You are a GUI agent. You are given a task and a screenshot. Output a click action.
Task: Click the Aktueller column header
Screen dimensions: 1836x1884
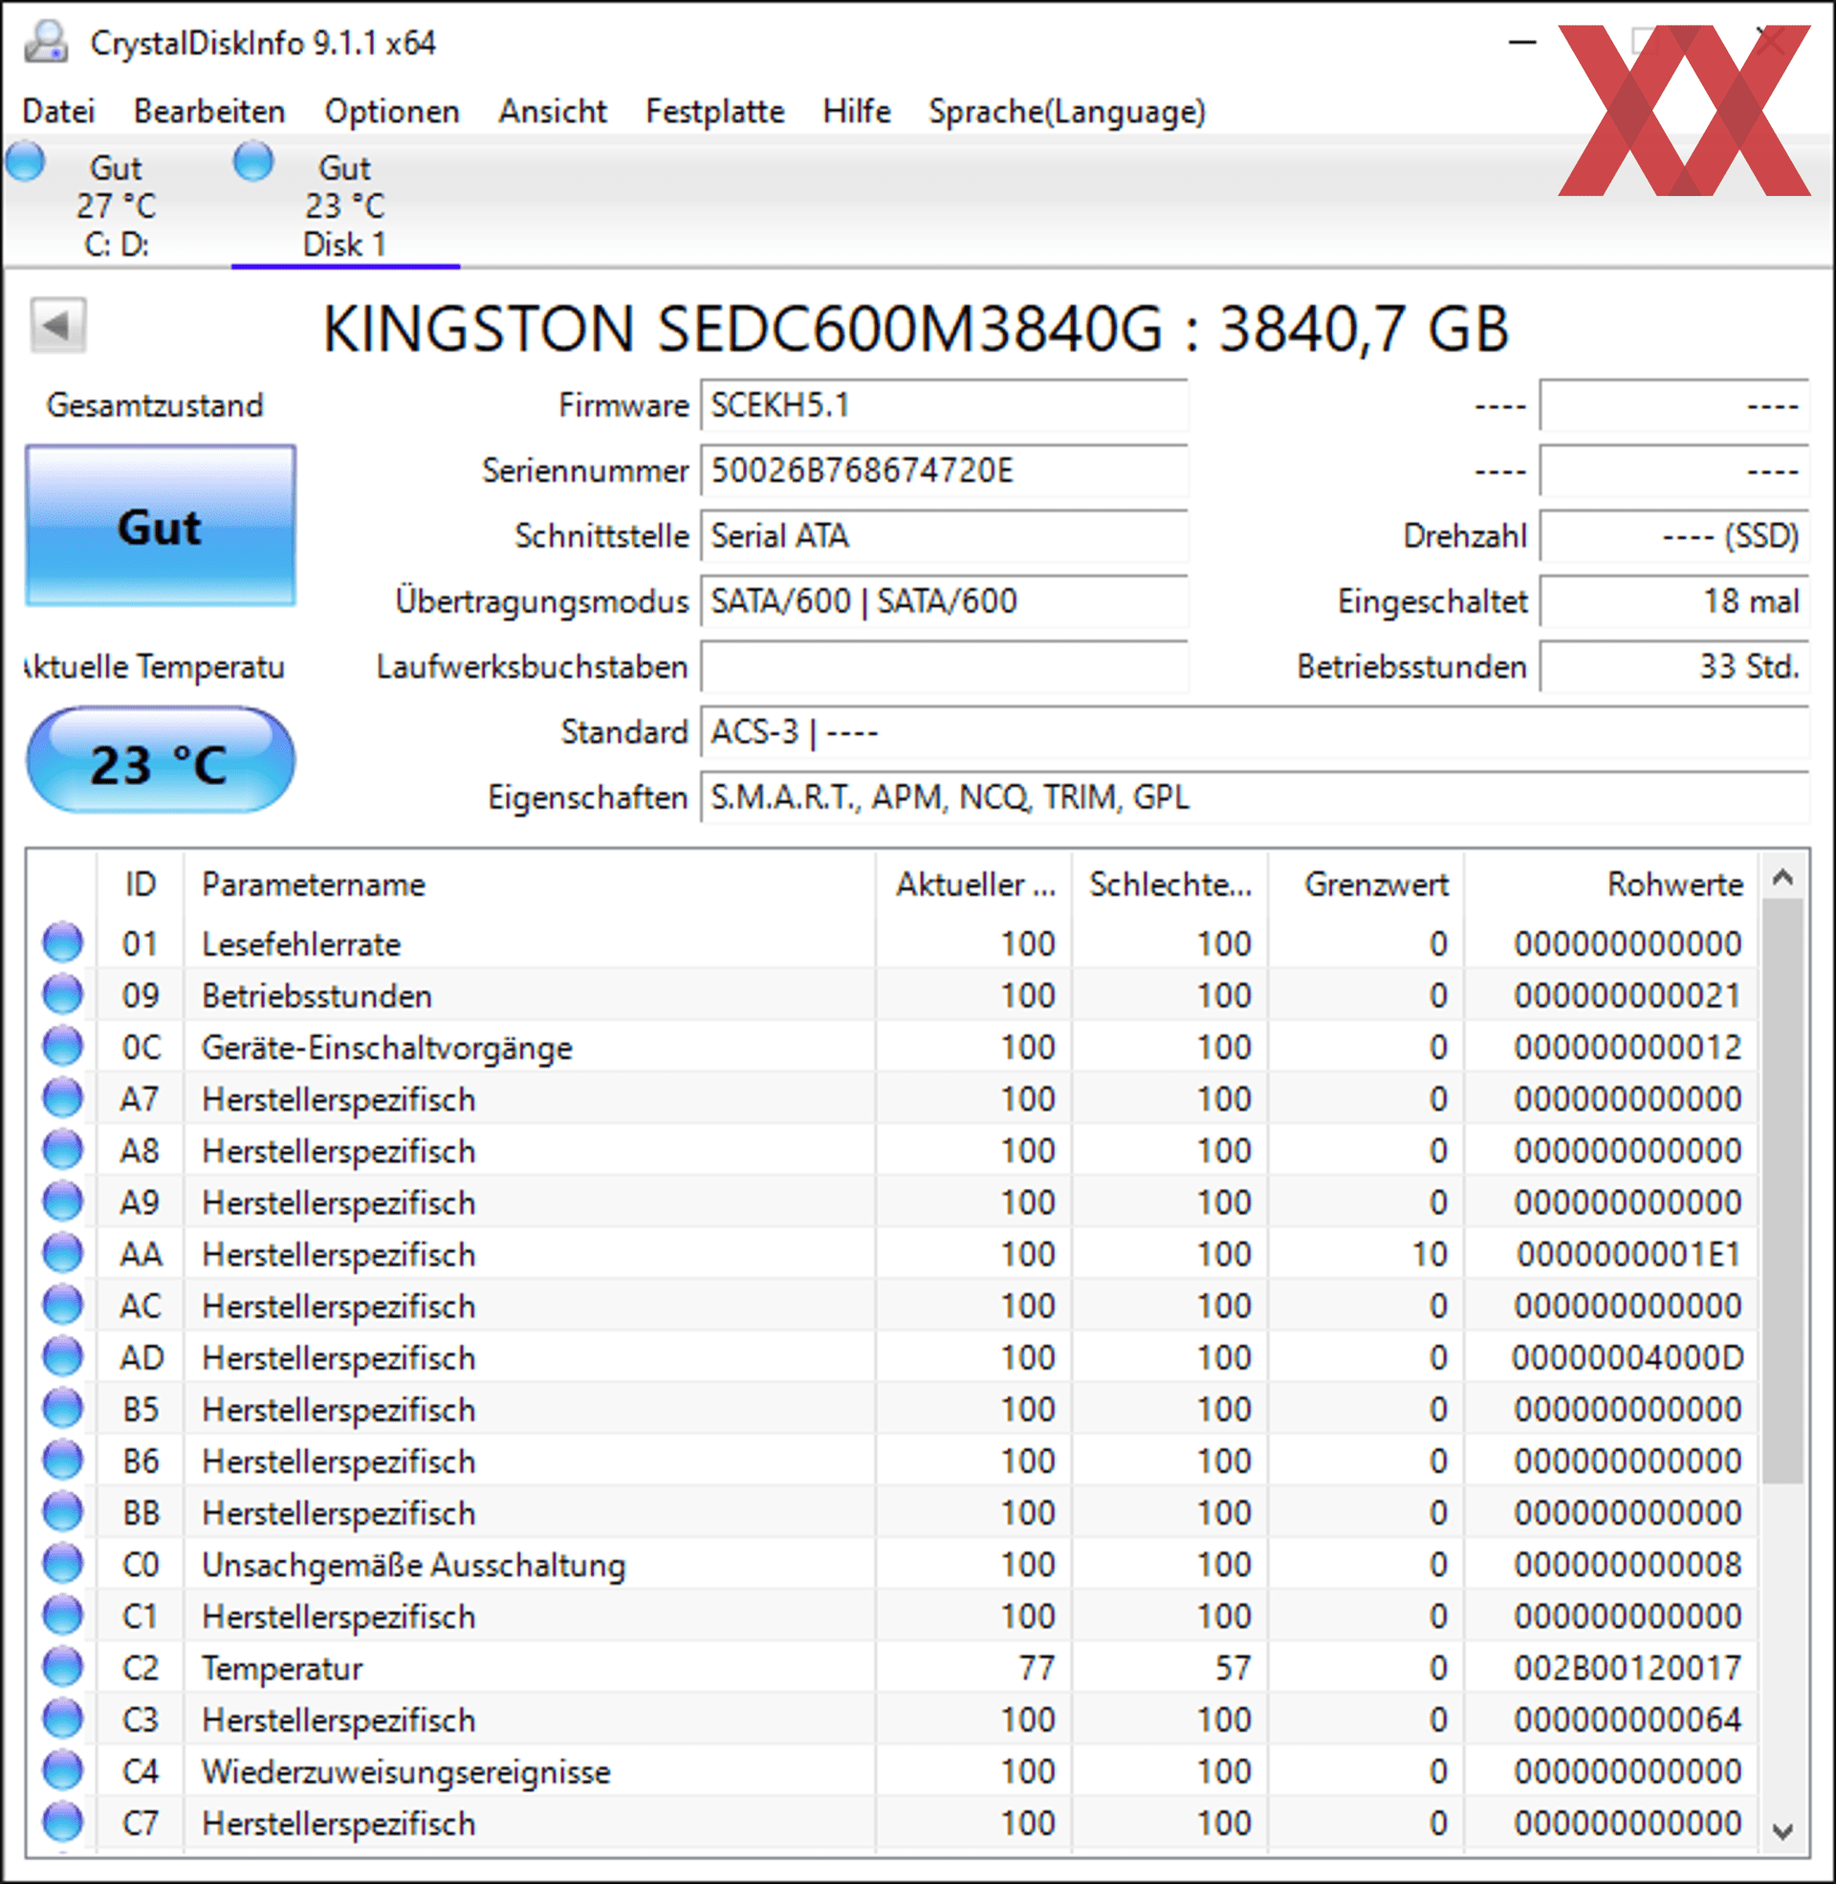click(974, 885)
